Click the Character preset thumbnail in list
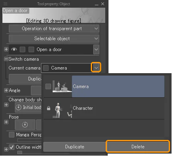 [x=62, y=110]
